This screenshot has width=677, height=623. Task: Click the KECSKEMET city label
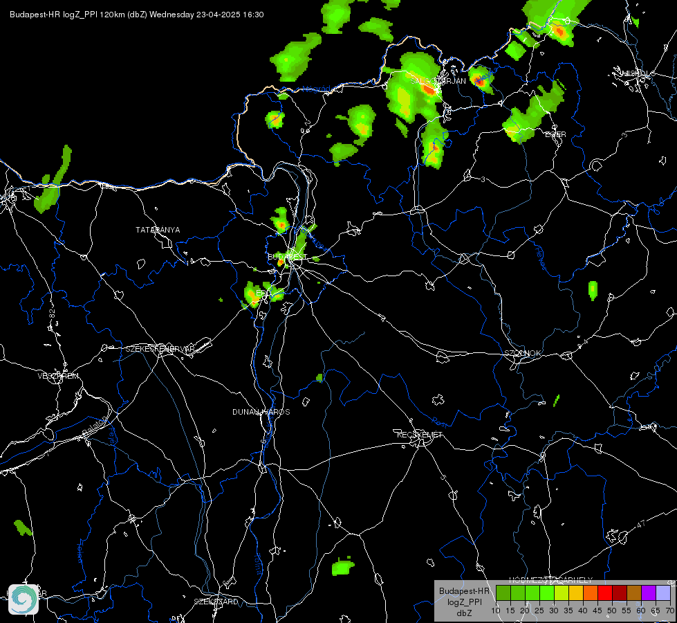click(x=420, y=435)
